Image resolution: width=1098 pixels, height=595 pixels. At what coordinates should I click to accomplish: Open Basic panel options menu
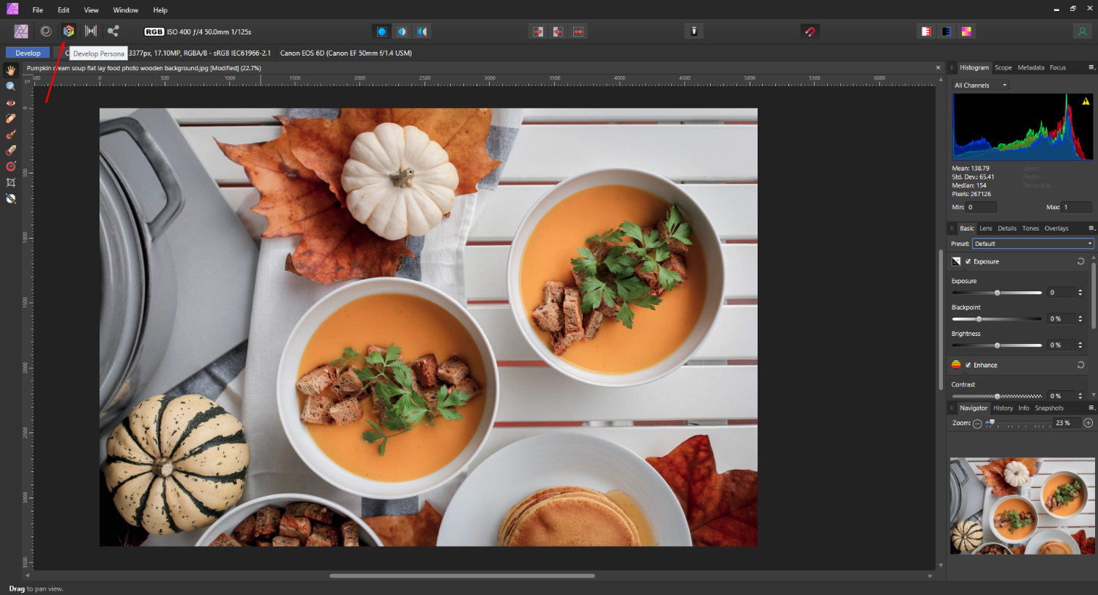click(1091, 228)
